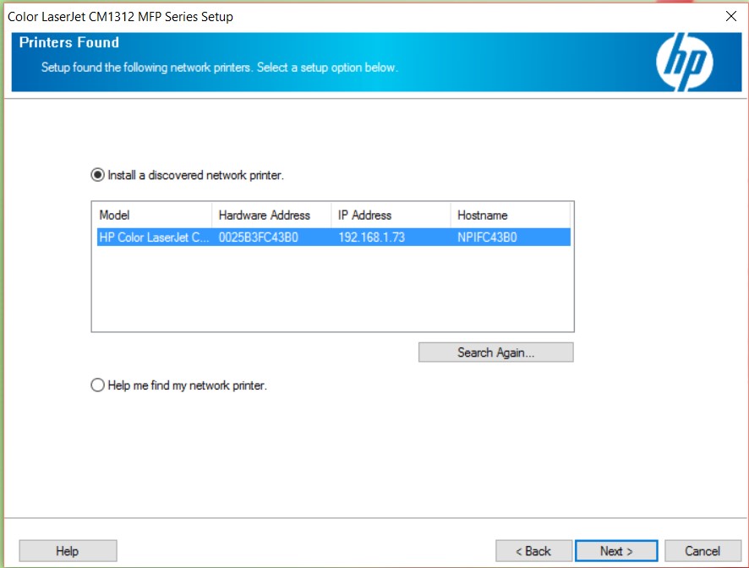Click the IP Address column header

[391, 215]
